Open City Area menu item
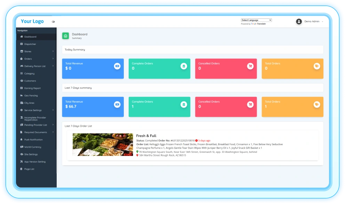345x204 pixels. coord(36,103)
